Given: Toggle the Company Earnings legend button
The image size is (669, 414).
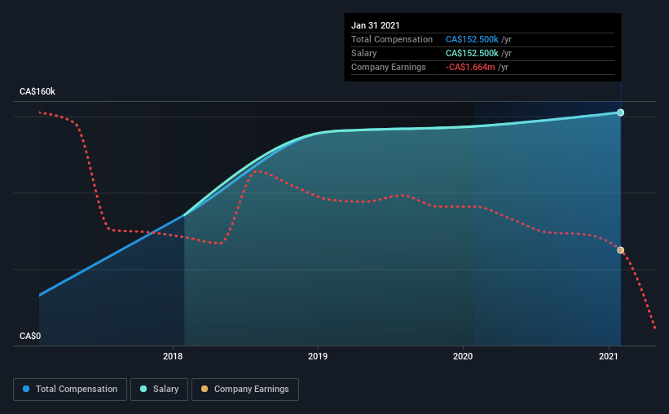Looking at the screenshot, I should [x=245, y=390].
